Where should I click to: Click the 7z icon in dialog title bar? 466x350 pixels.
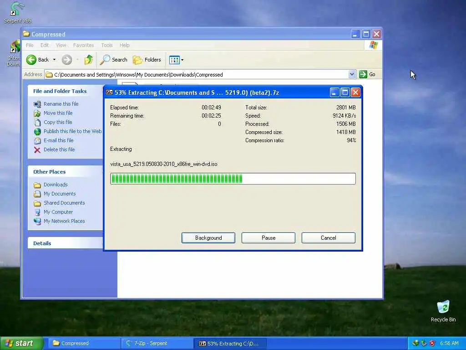click(x=109, y=93)
